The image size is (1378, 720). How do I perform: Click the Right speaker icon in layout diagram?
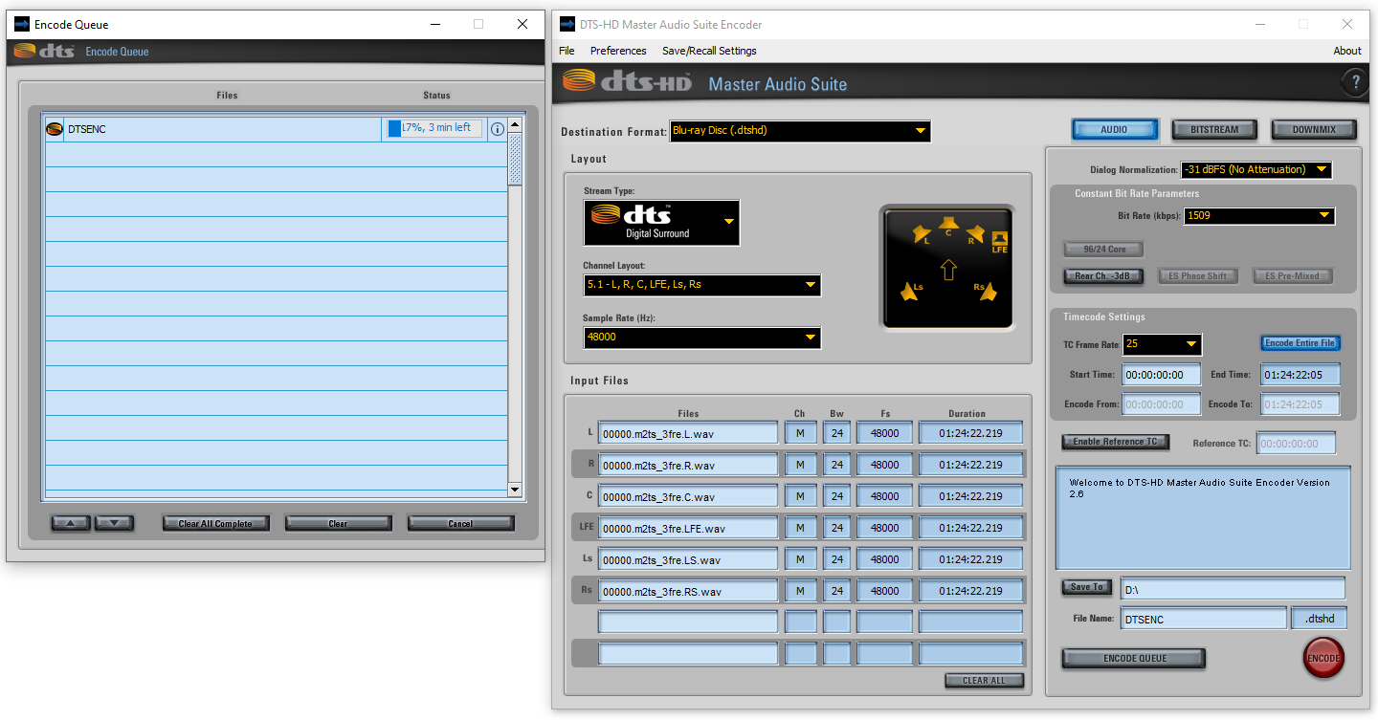(975, 234)
